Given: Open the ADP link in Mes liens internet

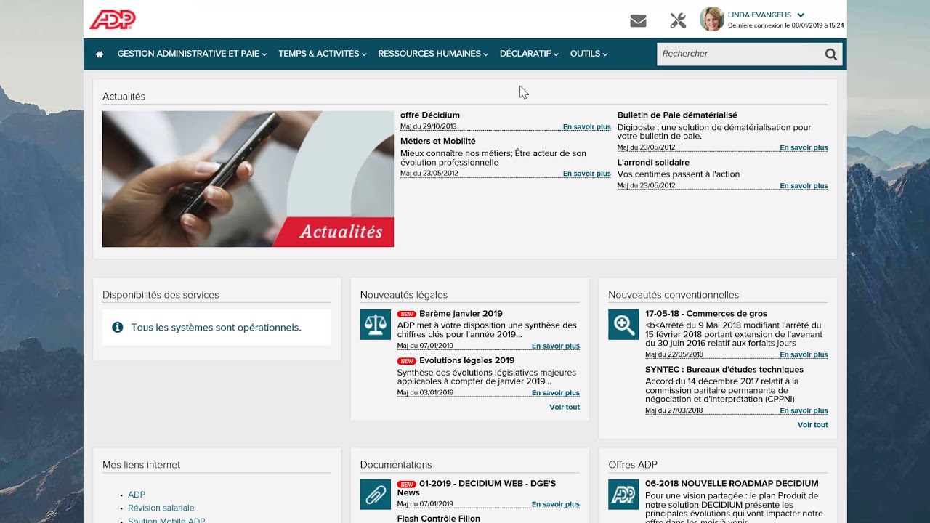Looking at the screenshot, I should click(x=137, y=495).
